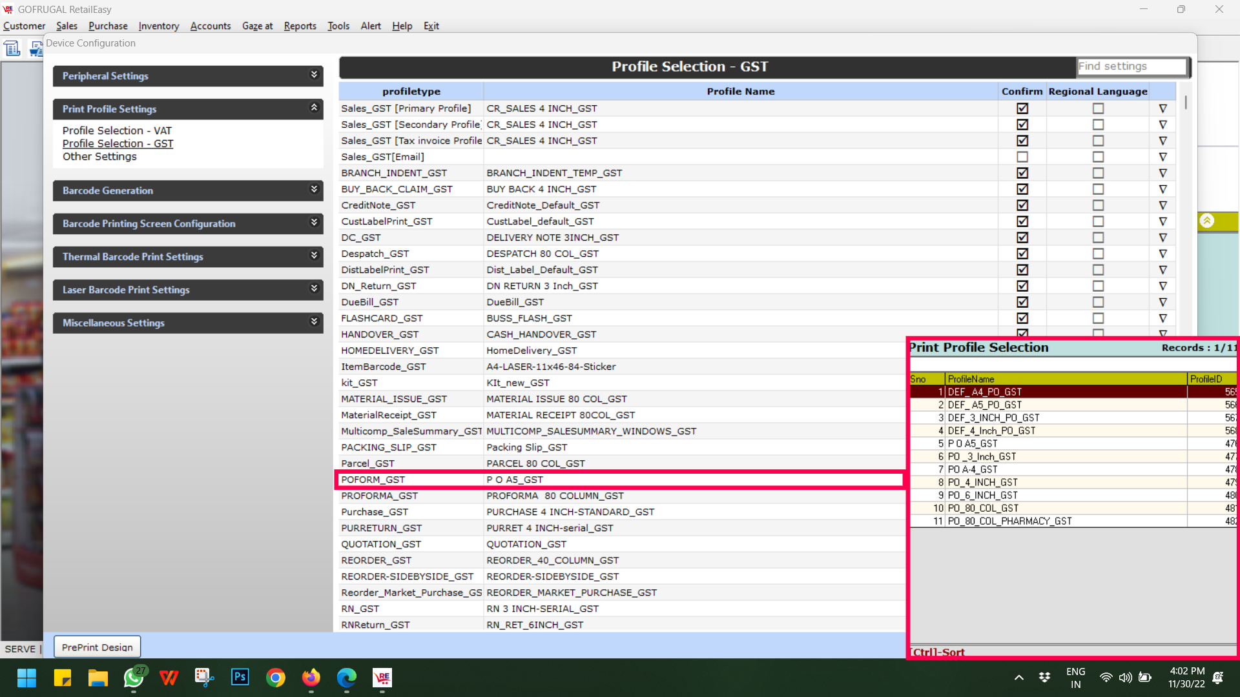Viewport: 1240px width, 697px height.
Task: Open Firefox from the taskbar
Action: 311,678
